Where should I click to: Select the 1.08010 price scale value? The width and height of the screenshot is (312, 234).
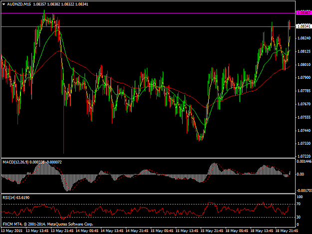pyautogui.click(x=304, y=65)
